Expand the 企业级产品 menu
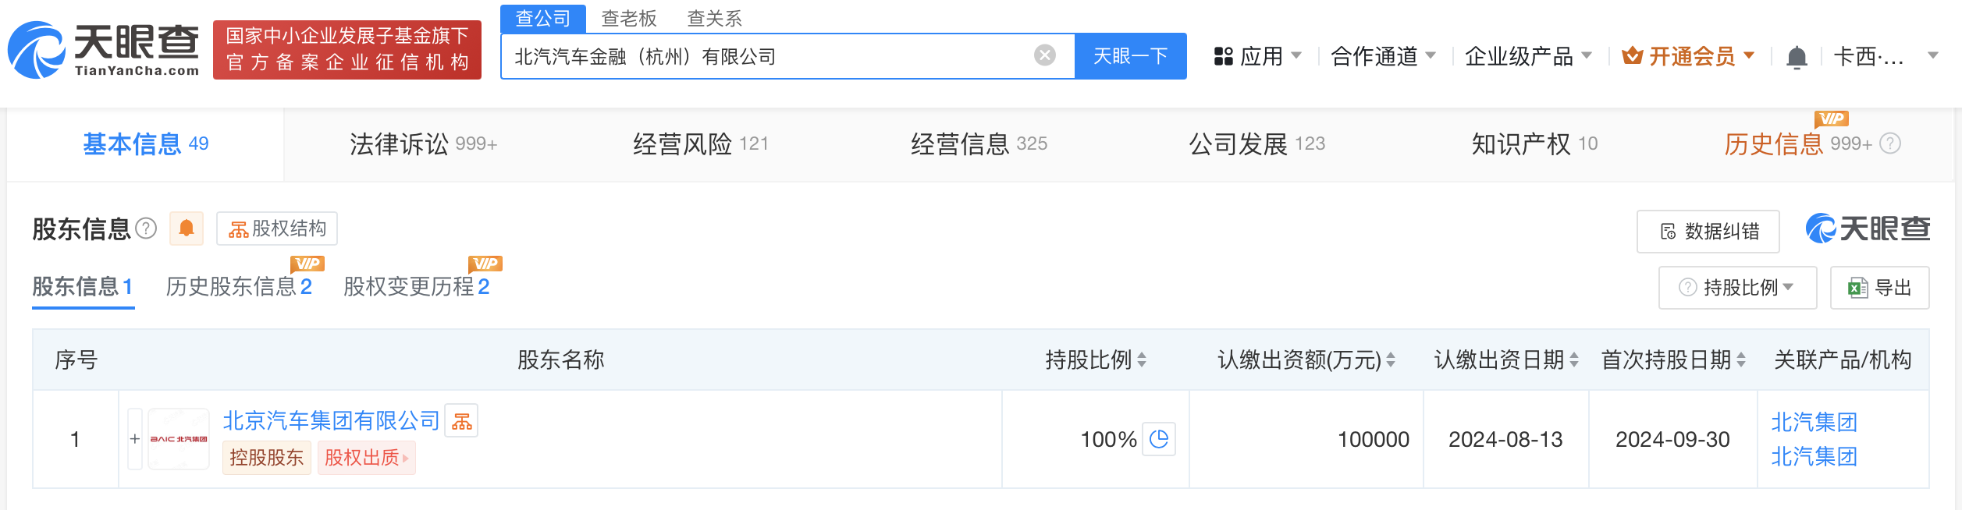This screenshot has width=1962, height=510. coord(1528,56)
